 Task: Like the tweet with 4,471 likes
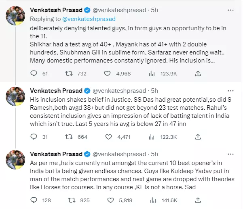click(108, 137)
